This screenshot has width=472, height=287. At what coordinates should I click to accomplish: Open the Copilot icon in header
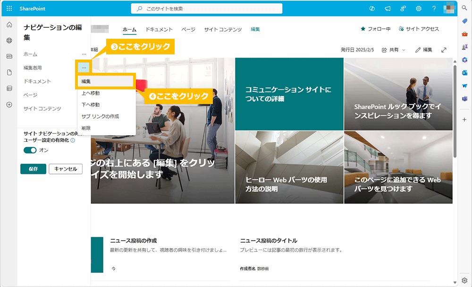[372, 9]
